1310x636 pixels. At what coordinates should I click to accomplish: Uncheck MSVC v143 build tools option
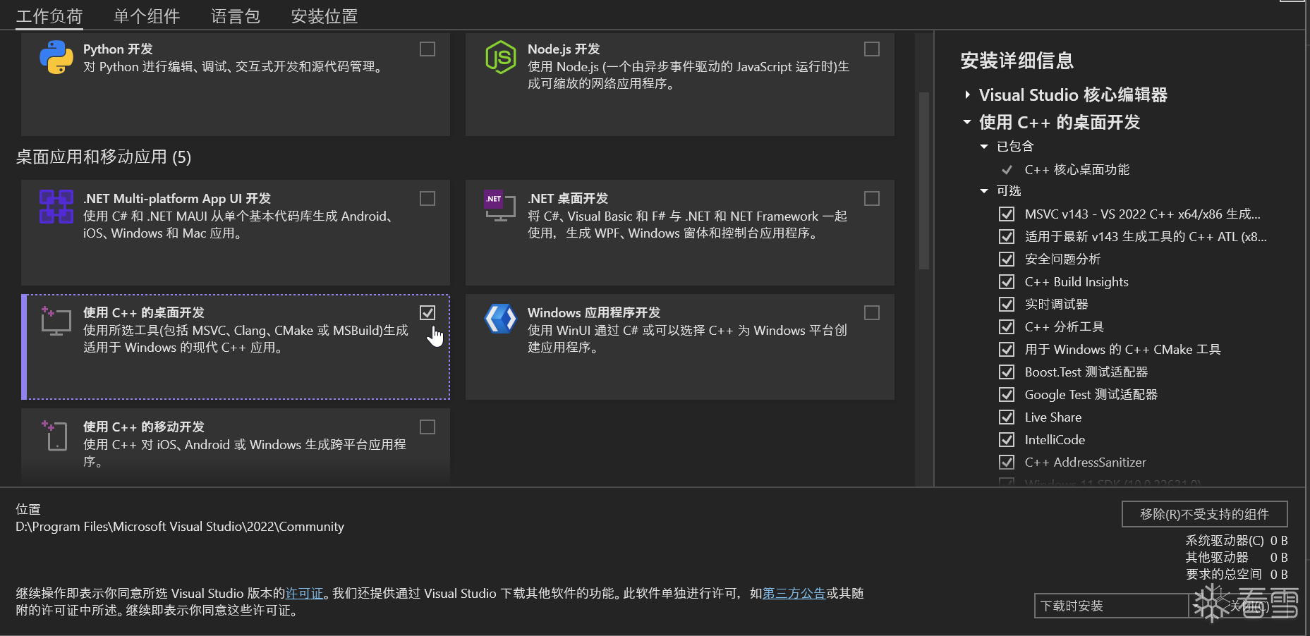1007,214
